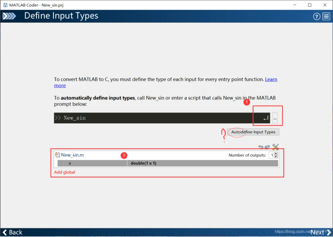The height and width of the screenshot is (237, 333).
Task: Go Back to previous step
Action: (13, 232)
